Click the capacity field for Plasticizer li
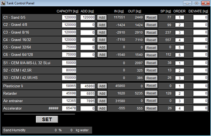 click(69, 86)
